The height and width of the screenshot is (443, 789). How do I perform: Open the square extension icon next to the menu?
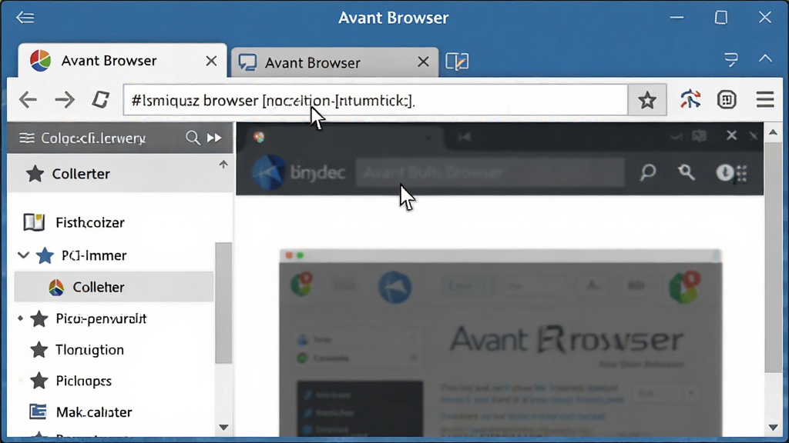[727, 99]
